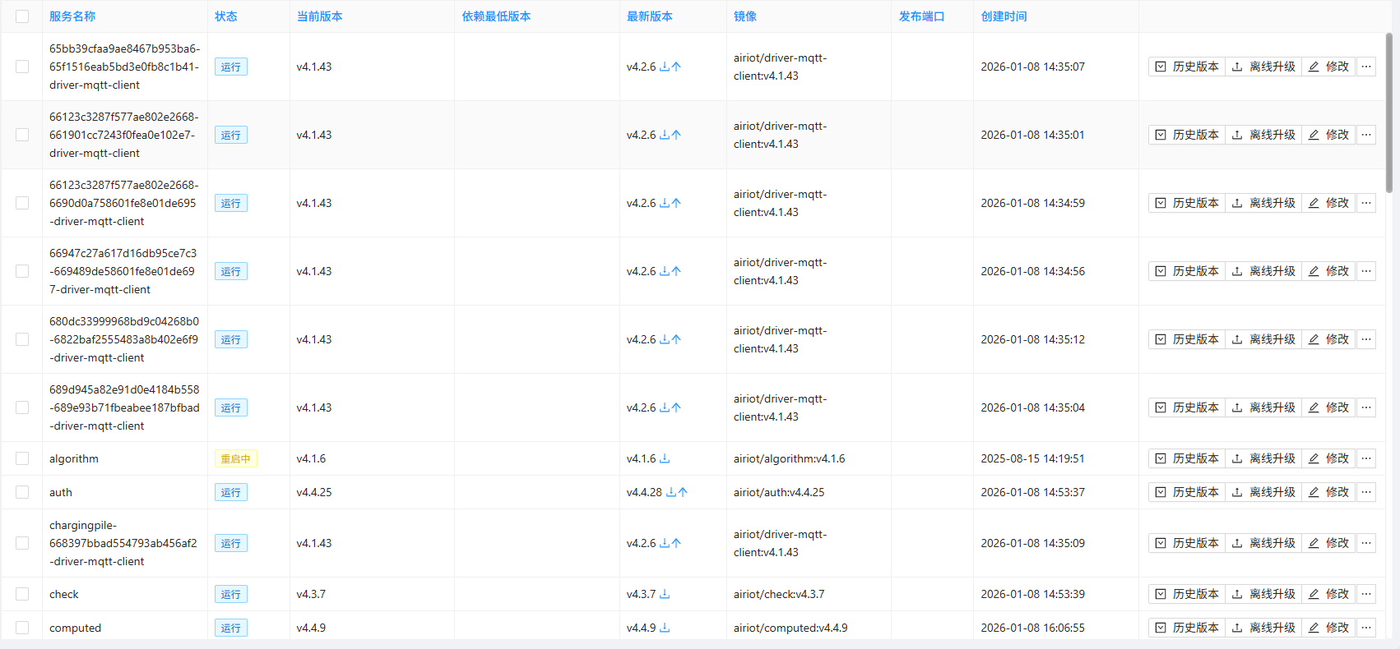Click 离线升级 for the auth service
The width and height of the screenshot is (1400, 649).
(x=1263, y=492)
